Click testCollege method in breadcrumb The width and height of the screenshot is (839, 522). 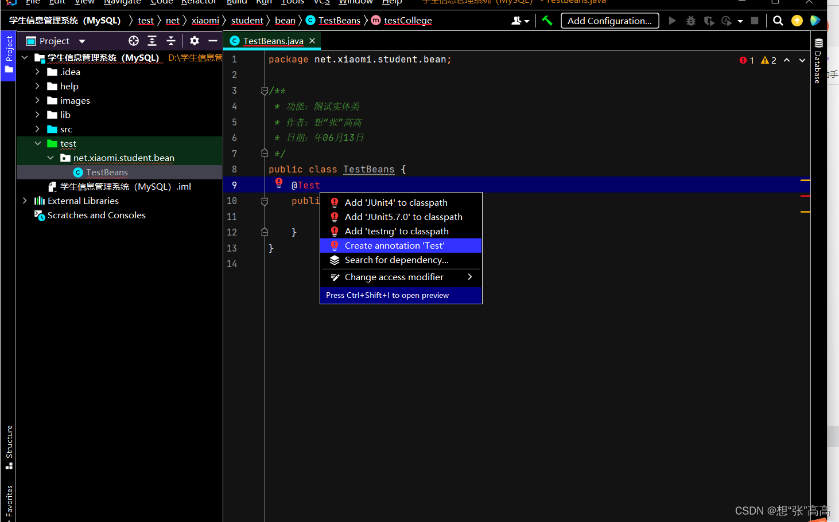coord(402,21)
